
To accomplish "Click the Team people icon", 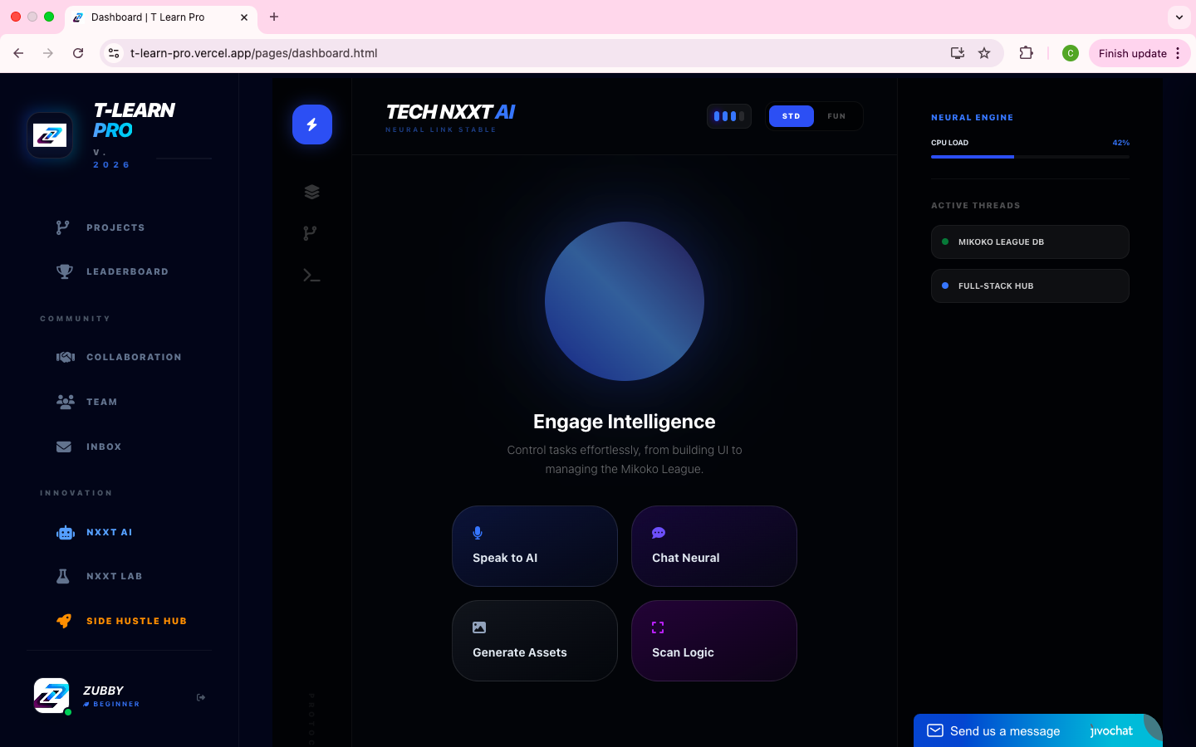I will click(x=65, y=402).
